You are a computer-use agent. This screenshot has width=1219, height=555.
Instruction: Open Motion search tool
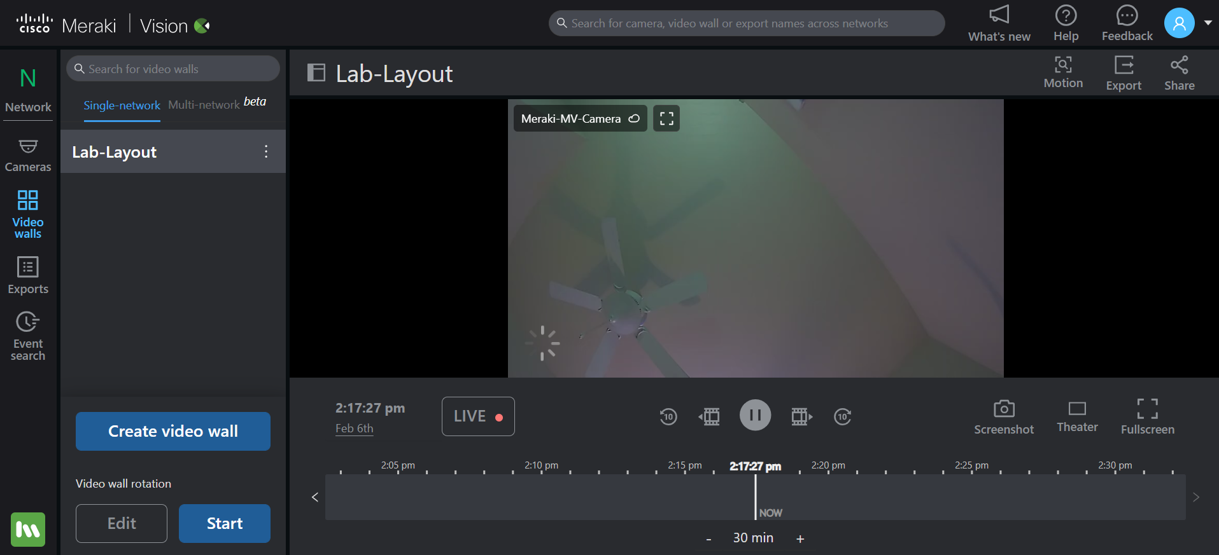[x=1063, y=72]
